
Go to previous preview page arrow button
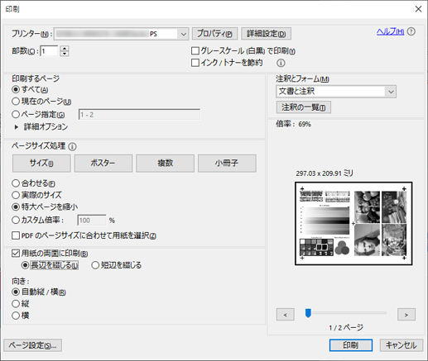286,315
